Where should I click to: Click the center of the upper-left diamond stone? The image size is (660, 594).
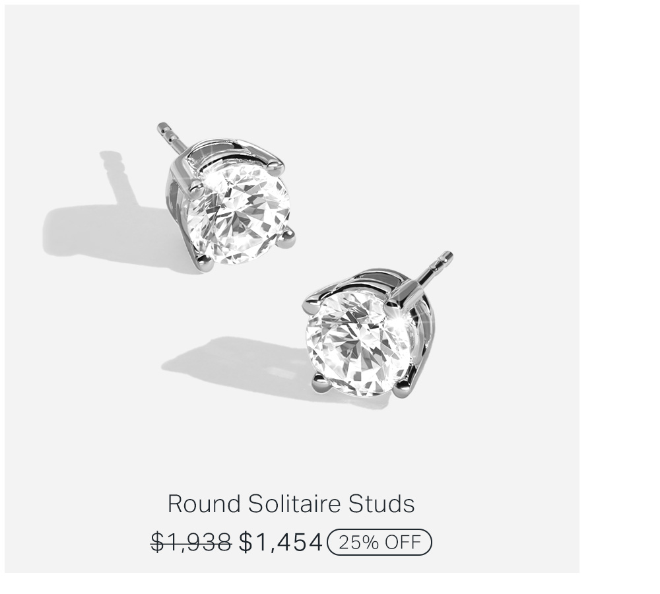coord(238,214)
